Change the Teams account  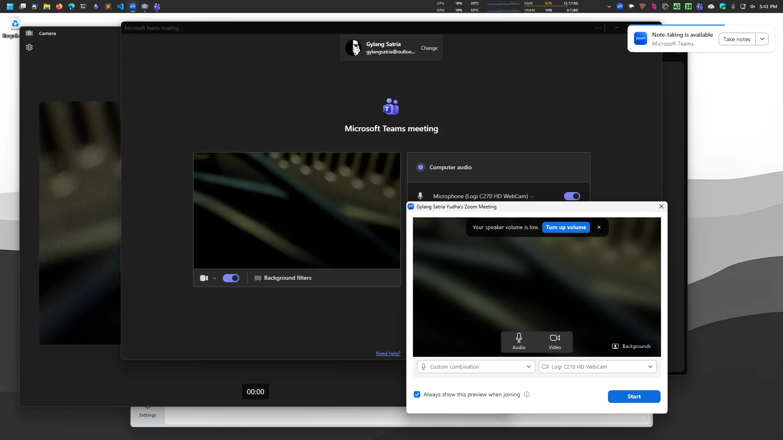pyautogui.click(x=429, y=48)
